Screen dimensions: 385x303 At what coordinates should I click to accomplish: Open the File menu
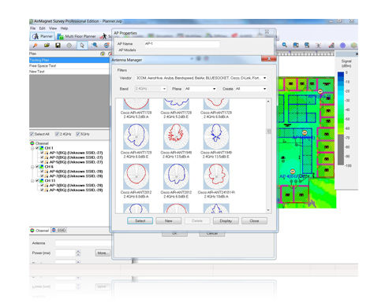coord(32,28)
